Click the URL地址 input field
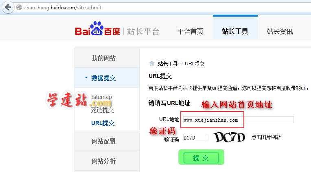311x172 pixels. pos(238,120)
